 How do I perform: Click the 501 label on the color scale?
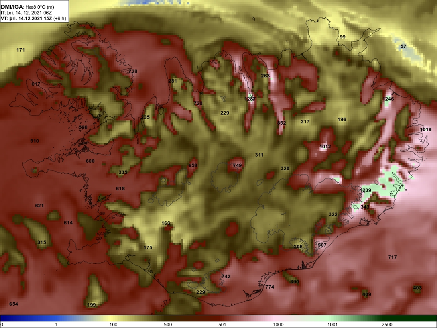click(222, 325)
